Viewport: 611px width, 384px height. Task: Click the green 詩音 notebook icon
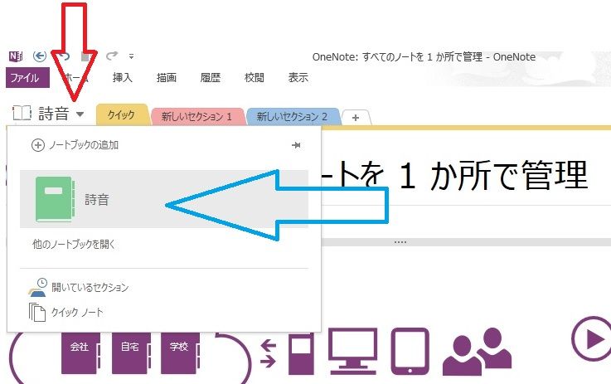tap(55, 199)
